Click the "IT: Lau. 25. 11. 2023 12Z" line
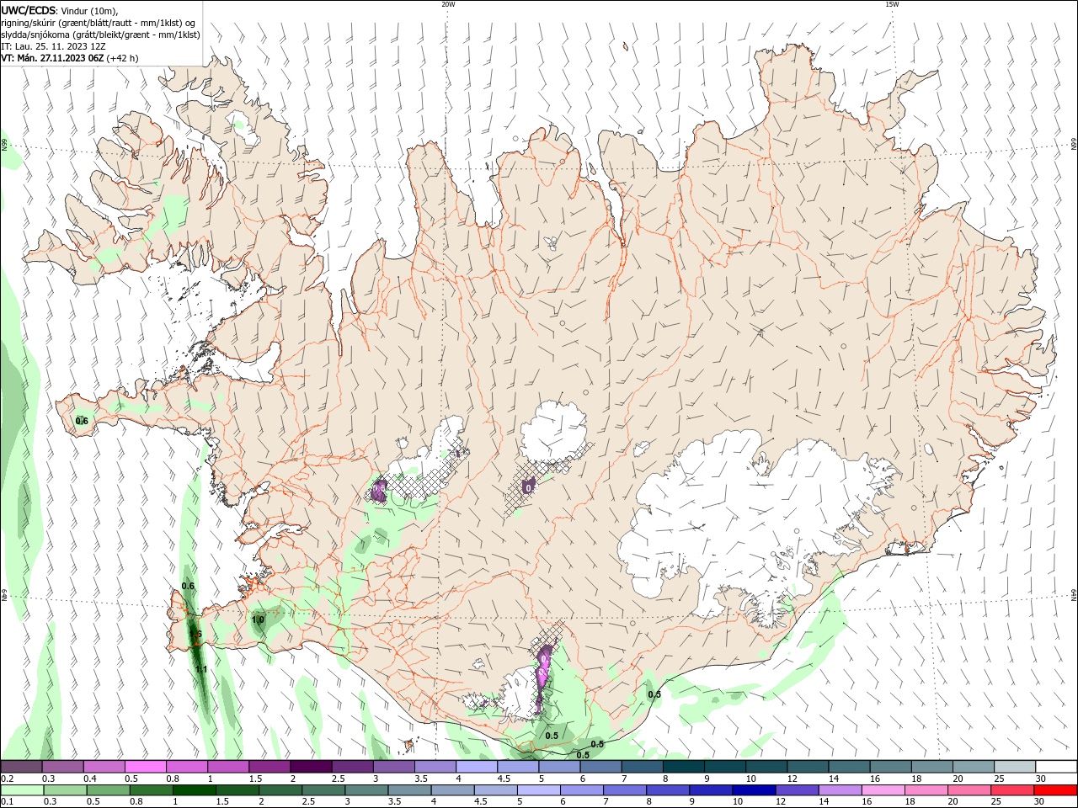This screenshot has width=1078, height=808. (x=53, y=46)
